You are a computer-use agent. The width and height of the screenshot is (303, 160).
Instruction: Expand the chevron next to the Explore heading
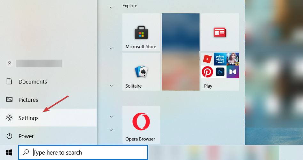(x=111, y=8)
